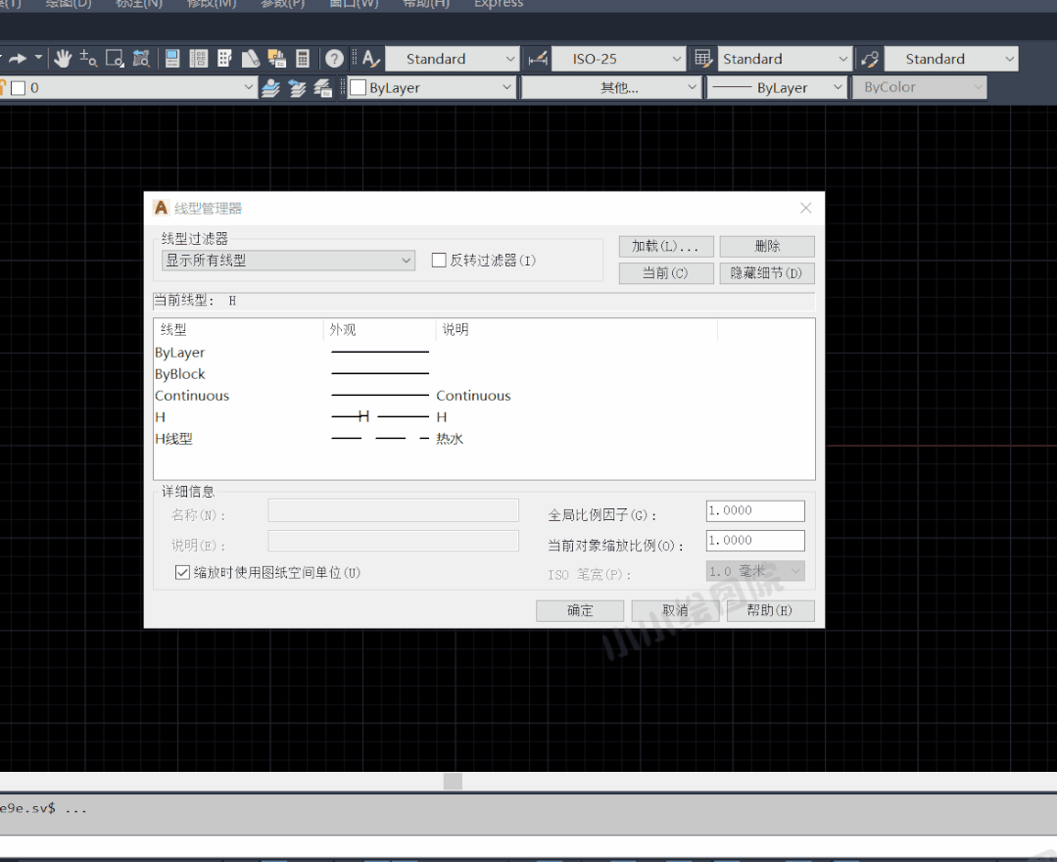Click the 隐藏细节(D) button
1057x862 pixels.
766,273
